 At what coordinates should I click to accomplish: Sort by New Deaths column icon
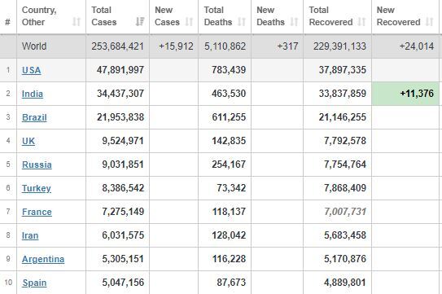coord(294,22)
